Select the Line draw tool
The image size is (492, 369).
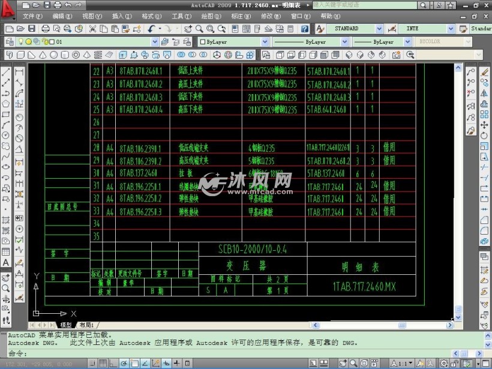pos(6,71)
